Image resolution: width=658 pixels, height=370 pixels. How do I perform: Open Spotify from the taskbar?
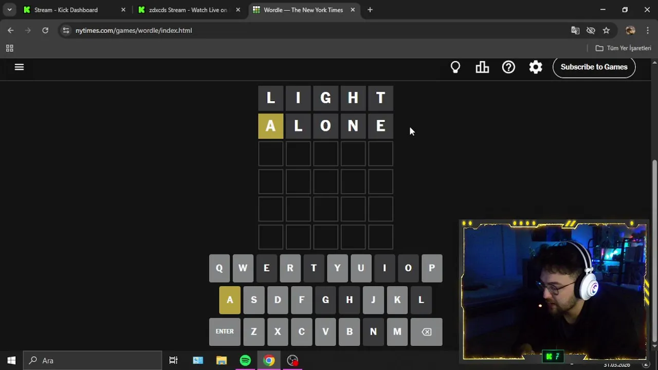245,360
